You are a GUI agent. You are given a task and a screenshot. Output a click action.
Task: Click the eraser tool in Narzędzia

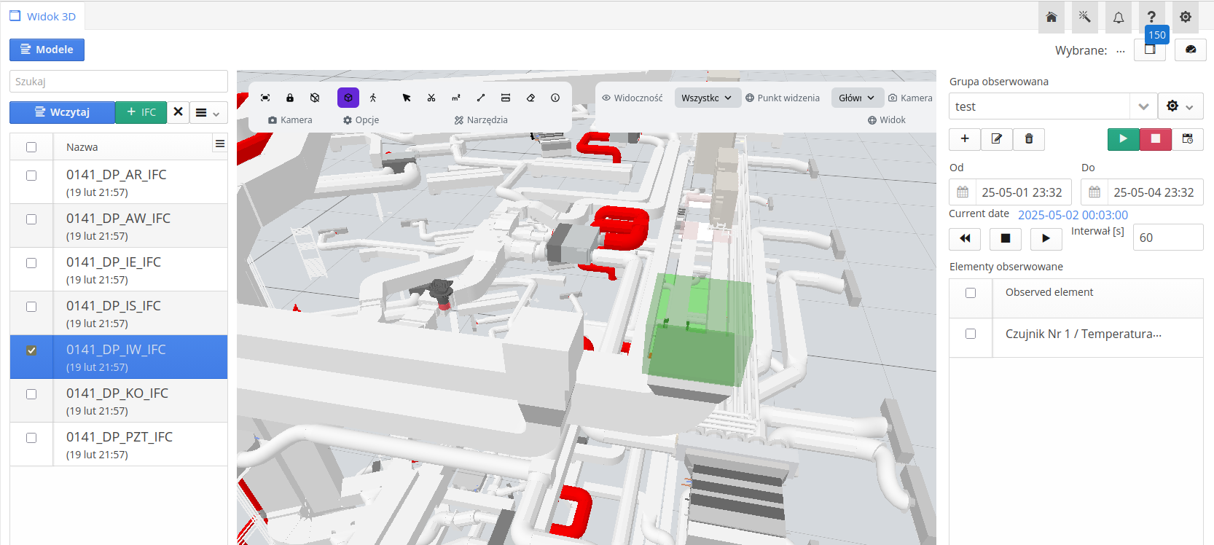530,98
